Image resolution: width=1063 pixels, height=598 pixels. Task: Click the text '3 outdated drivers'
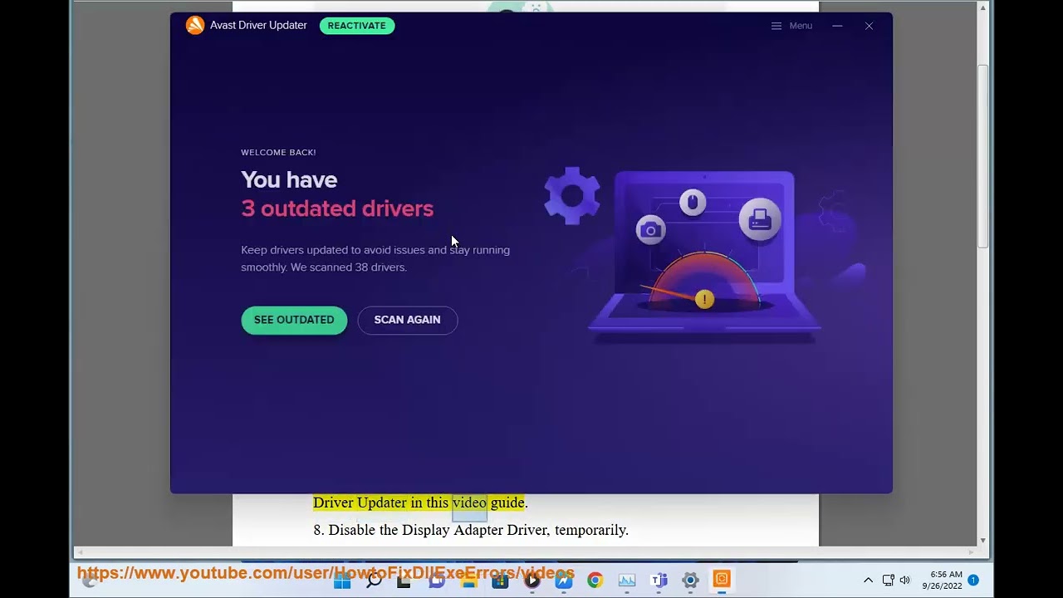[x=337, y=208]
